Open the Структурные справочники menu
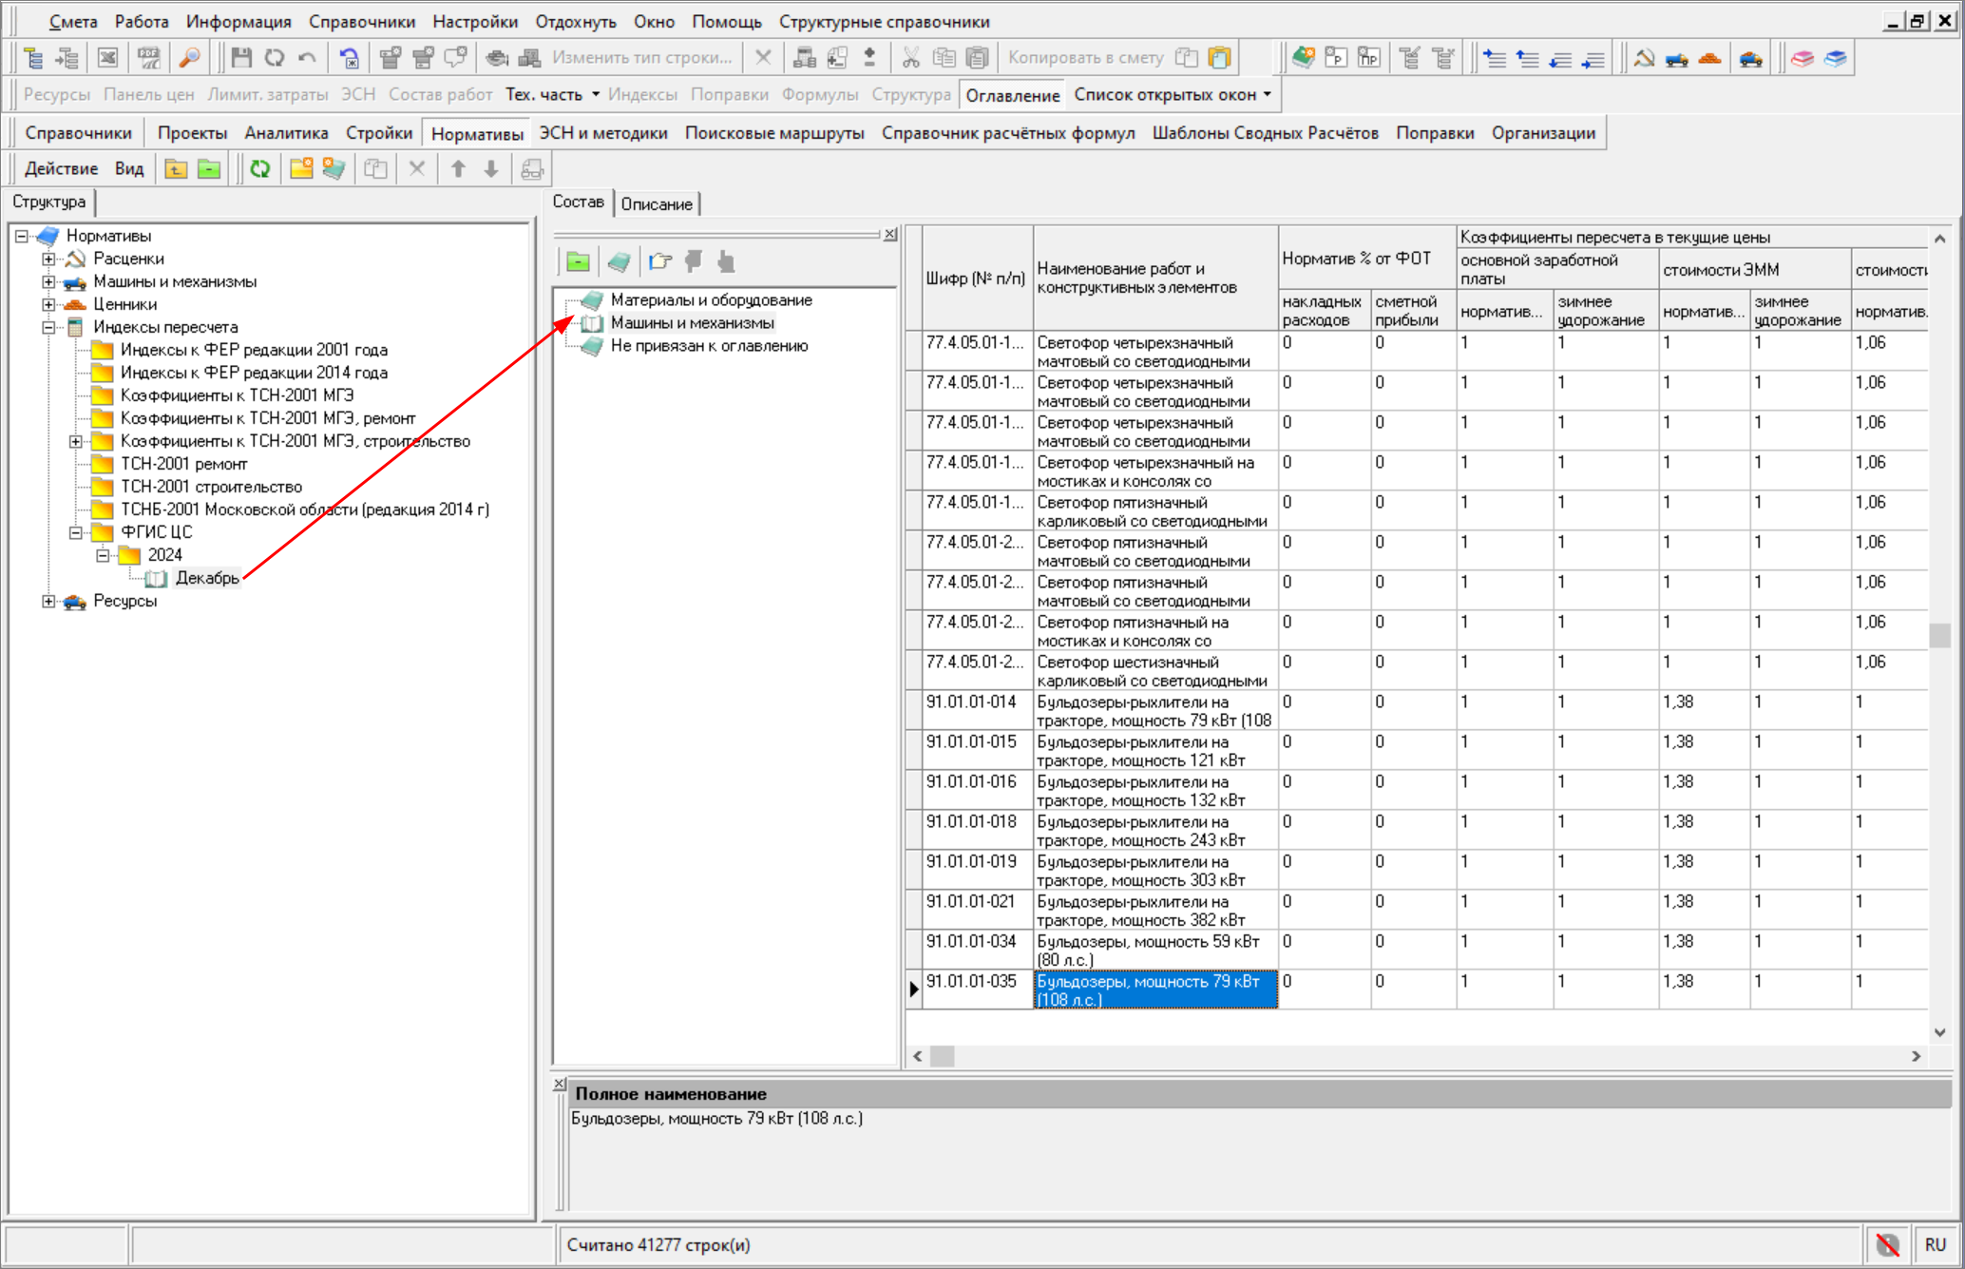 [885, 21]
